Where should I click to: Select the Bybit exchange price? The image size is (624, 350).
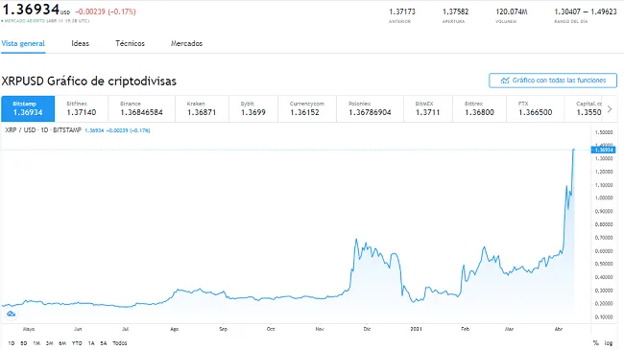253,108
